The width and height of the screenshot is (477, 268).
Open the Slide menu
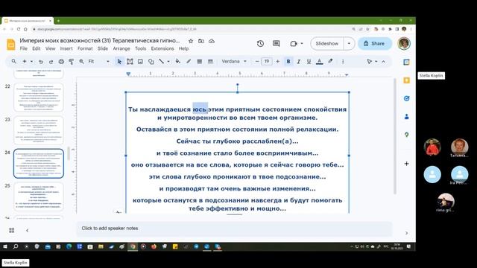[x=103, y=48]
